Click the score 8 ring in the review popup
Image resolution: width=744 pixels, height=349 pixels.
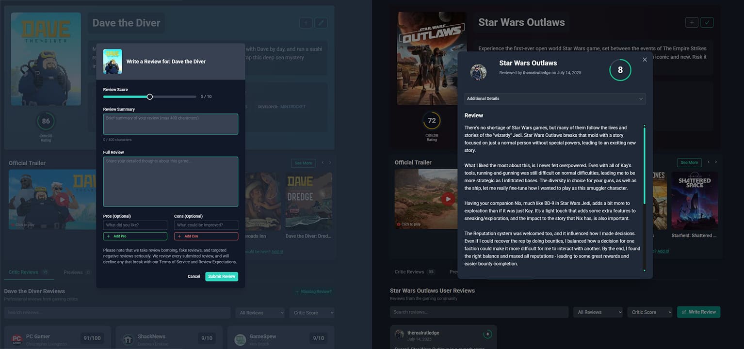620,70
